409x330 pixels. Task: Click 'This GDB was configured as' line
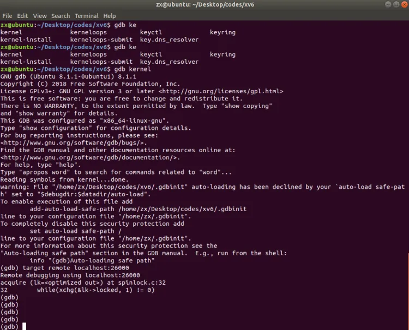tap(85, 121)
